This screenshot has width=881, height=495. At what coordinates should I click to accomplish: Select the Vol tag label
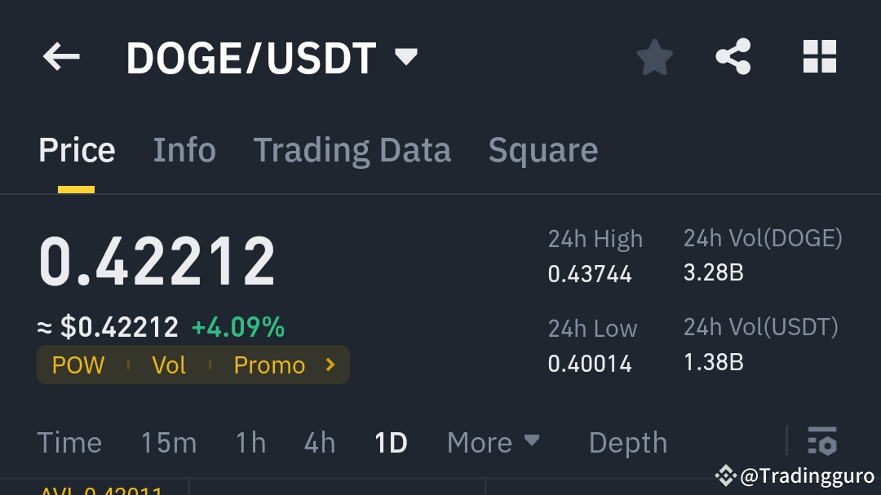(169, 365)
